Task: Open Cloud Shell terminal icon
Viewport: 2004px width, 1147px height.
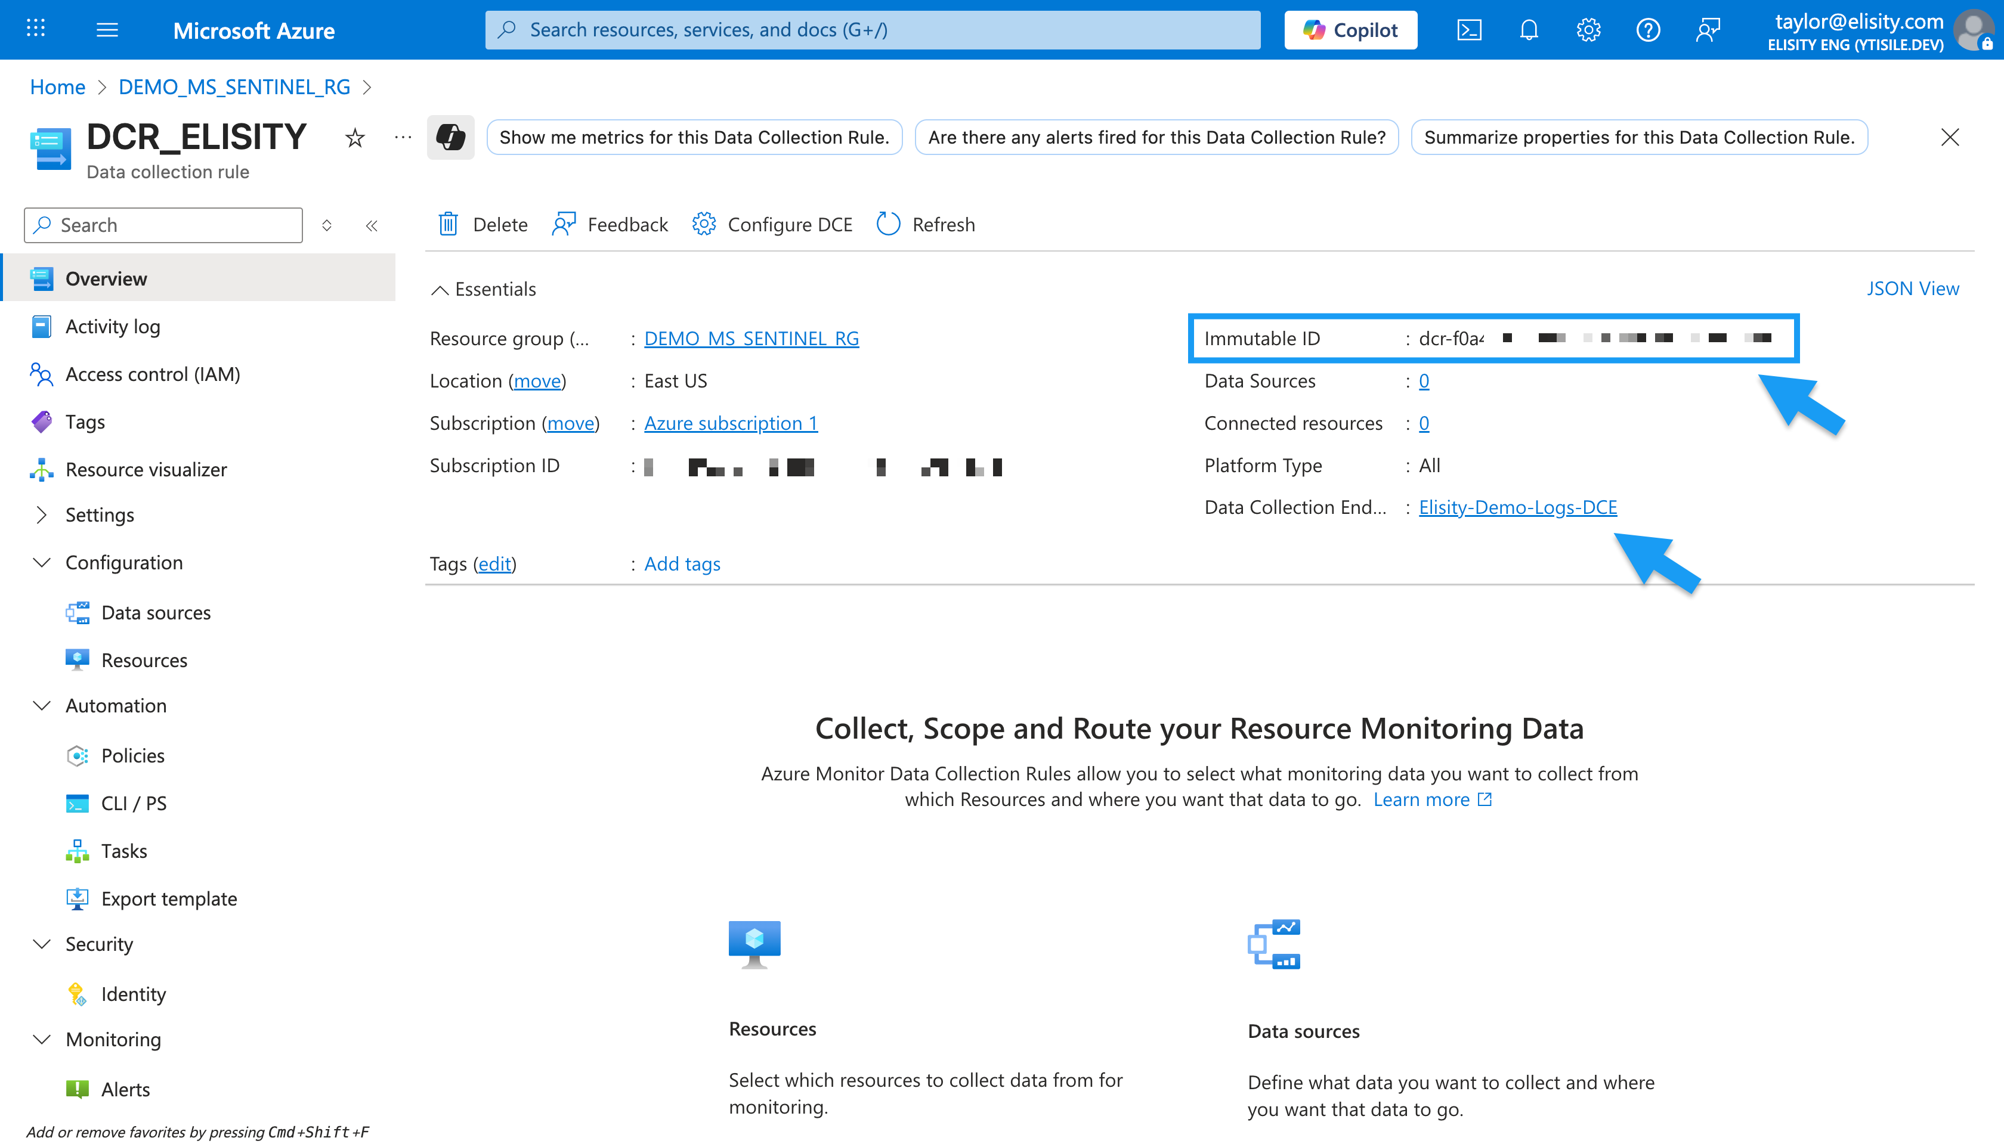Action: tap(1469, 30)
